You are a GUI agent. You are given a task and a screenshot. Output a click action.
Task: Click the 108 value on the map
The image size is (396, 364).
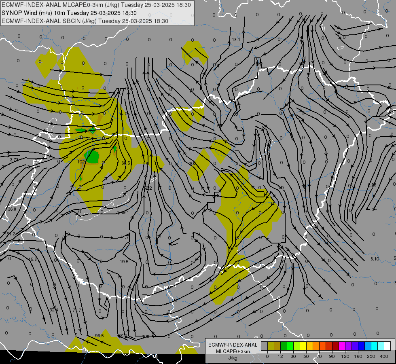[146, 336]
